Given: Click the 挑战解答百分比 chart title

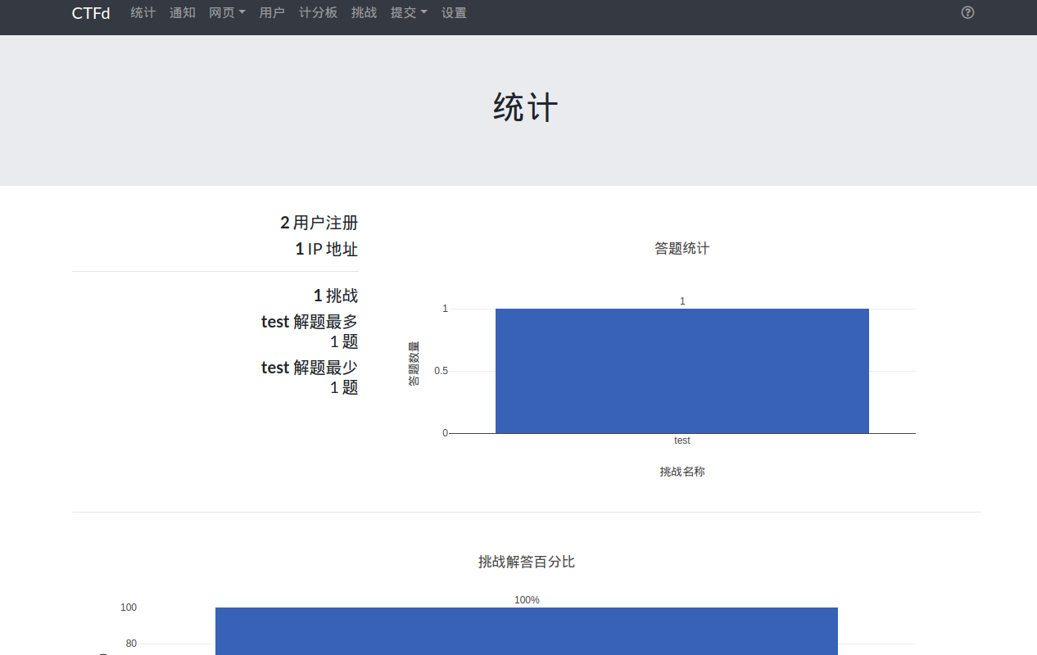Looking at the screenshot, I should pyautogui.click(x=527, y=562).
